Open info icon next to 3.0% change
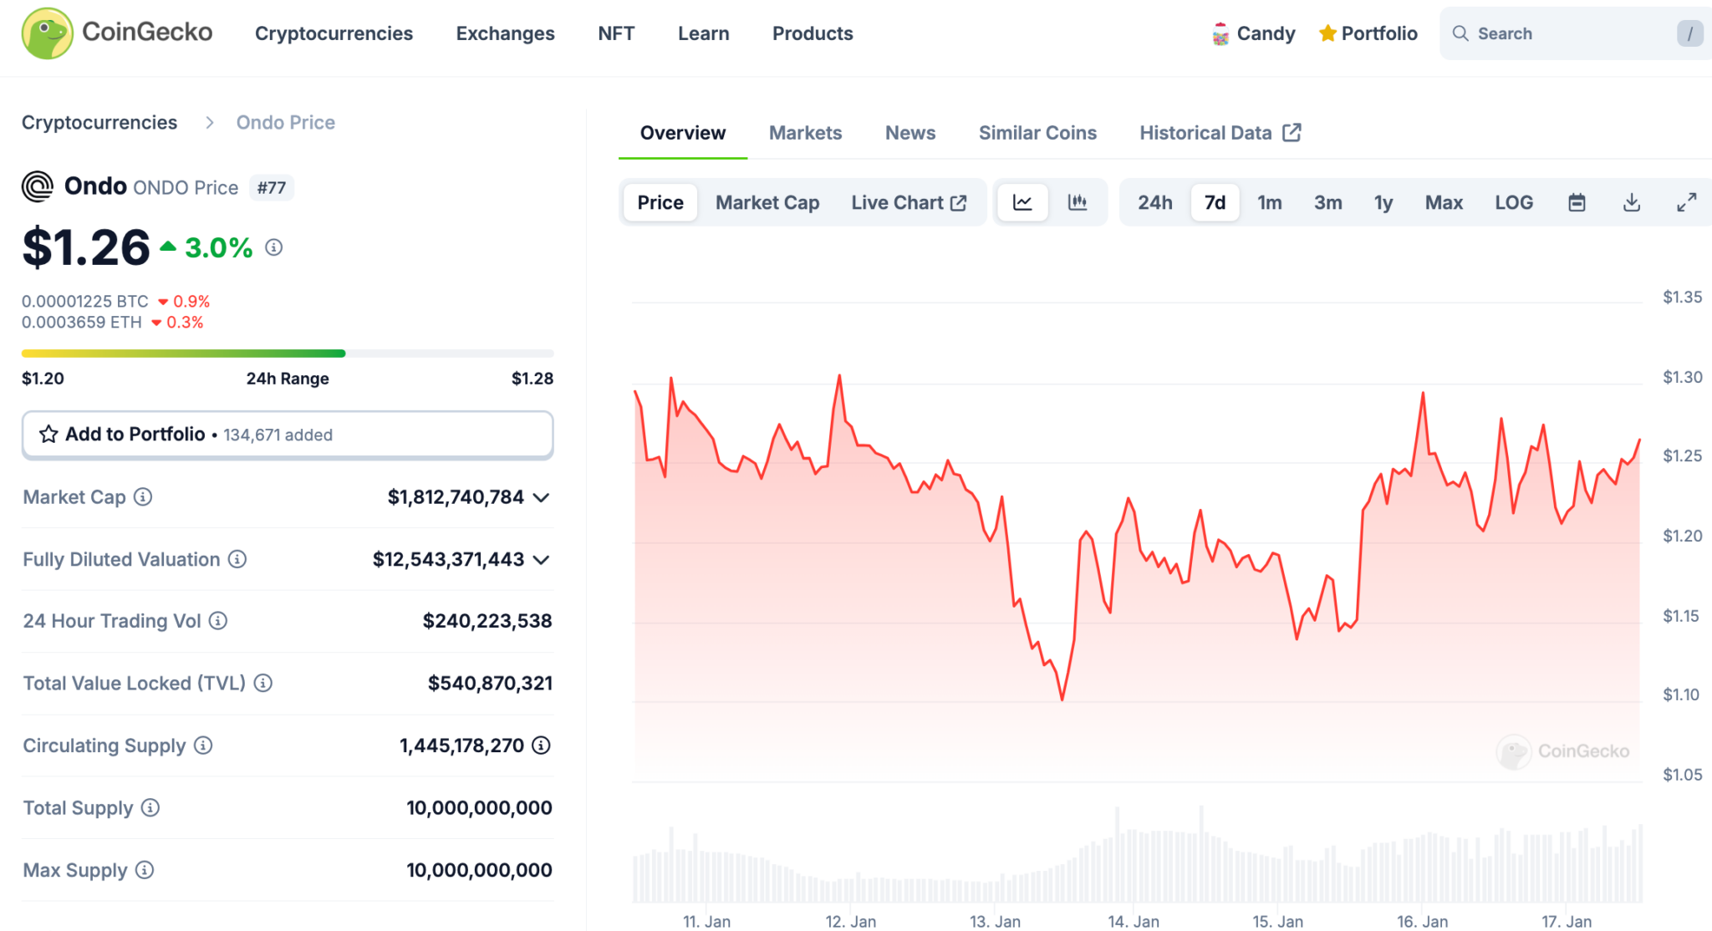 [x=273, y=247]
